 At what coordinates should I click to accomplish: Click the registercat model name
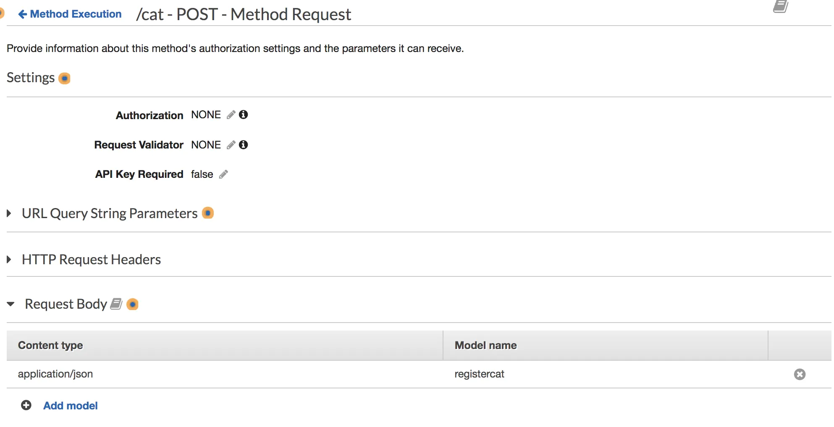(479, 374)
